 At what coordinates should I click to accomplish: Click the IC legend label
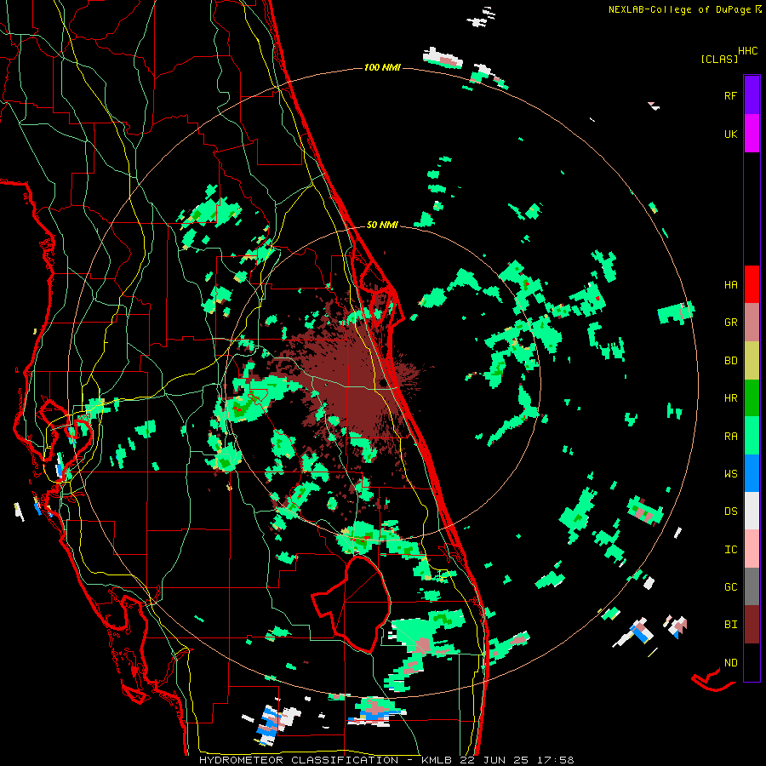pos(730,550)
